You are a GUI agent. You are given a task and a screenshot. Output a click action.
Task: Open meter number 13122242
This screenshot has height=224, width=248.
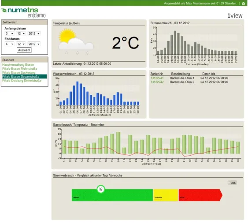point(157,82)
